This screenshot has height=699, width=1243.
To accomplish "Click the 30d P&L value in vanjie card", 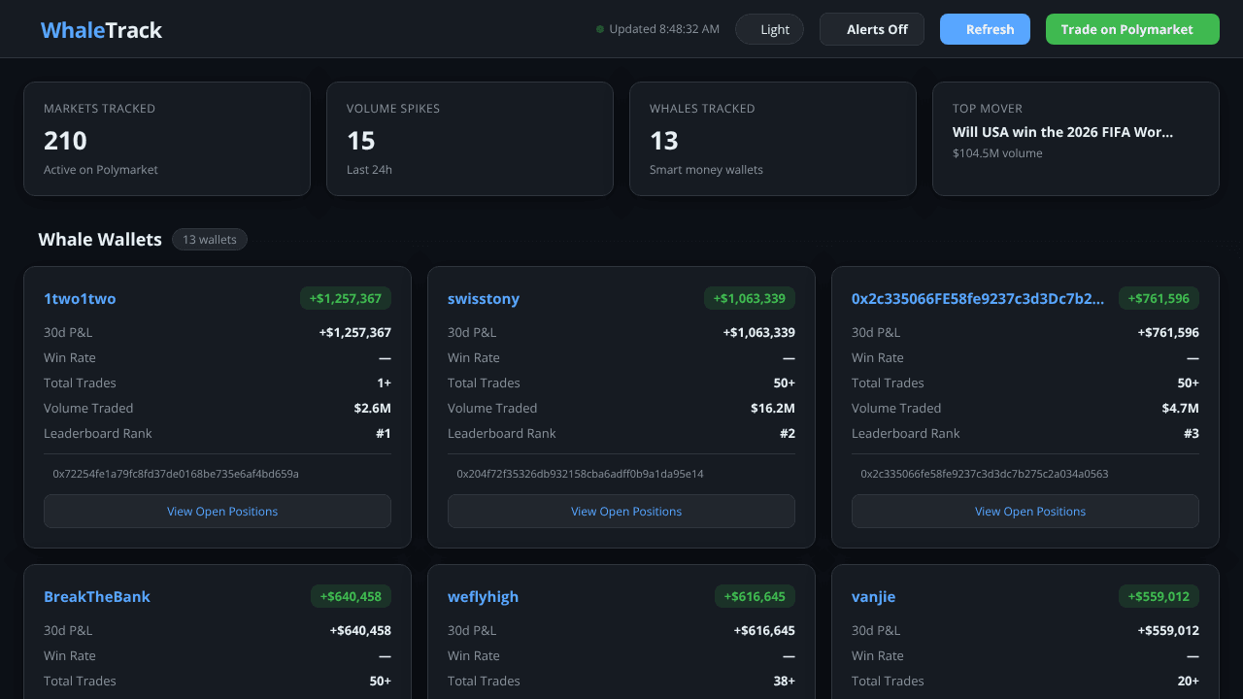I will (1168, 631).
